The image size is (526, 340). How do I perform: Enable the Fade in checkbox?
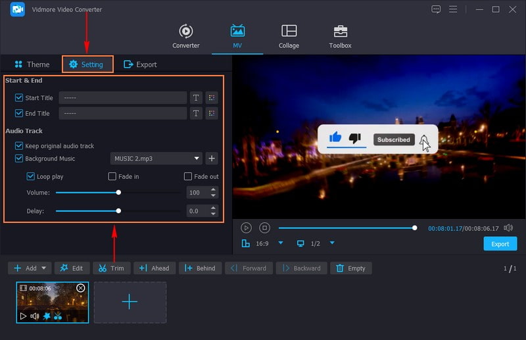[x=112, y=177]
